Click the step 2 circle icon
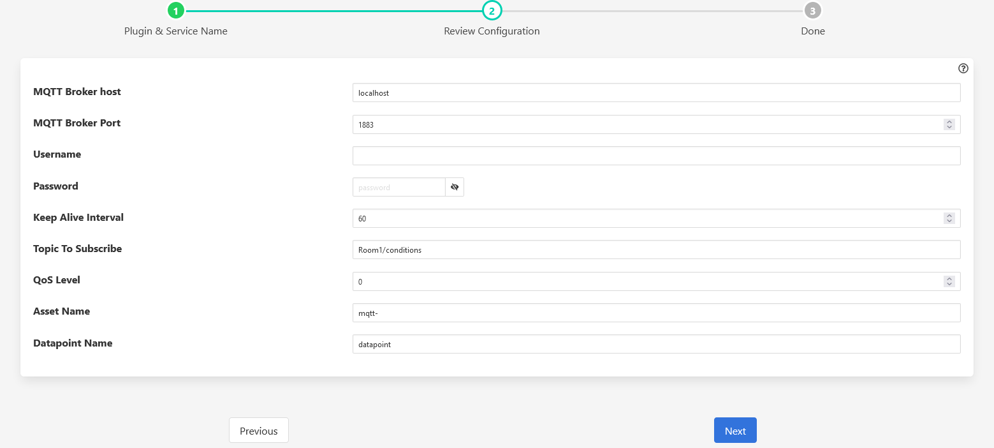The width and height of the screenshot is (994, 448). click(492, 10)
